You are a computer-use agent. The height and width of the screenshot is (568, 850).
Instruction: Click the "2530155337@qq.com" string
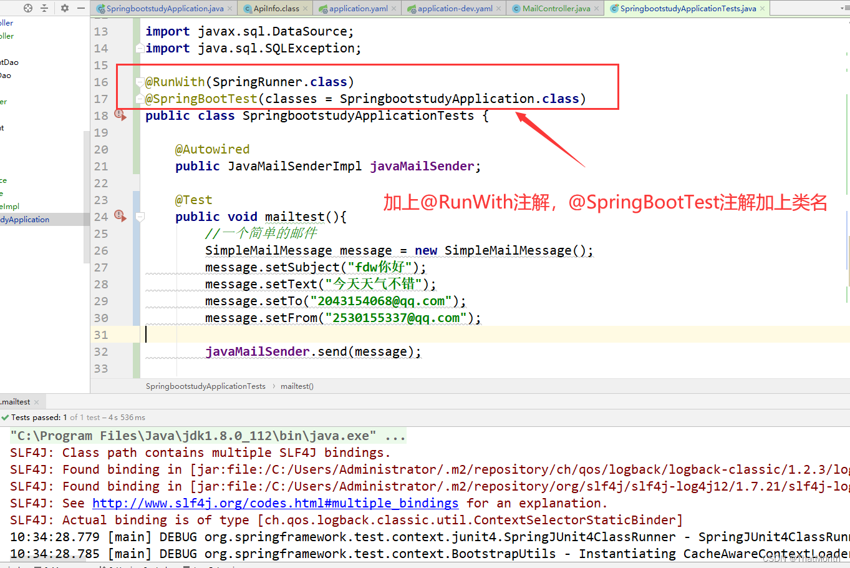point(396,318)
